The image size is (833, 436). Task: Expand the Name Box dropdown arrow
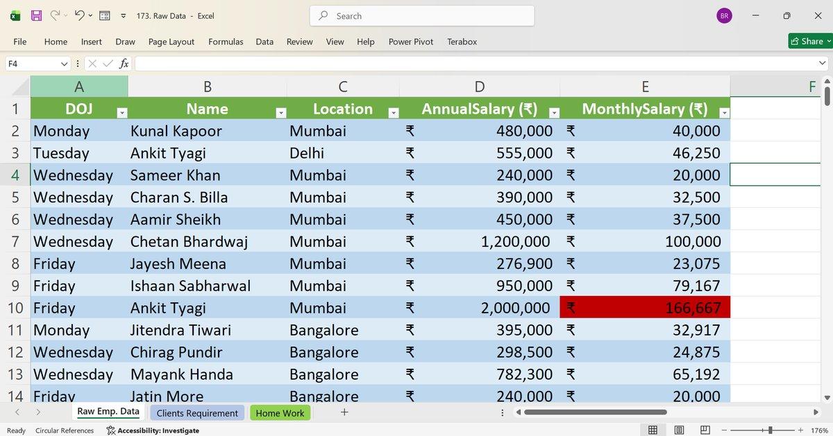[65, 64]
